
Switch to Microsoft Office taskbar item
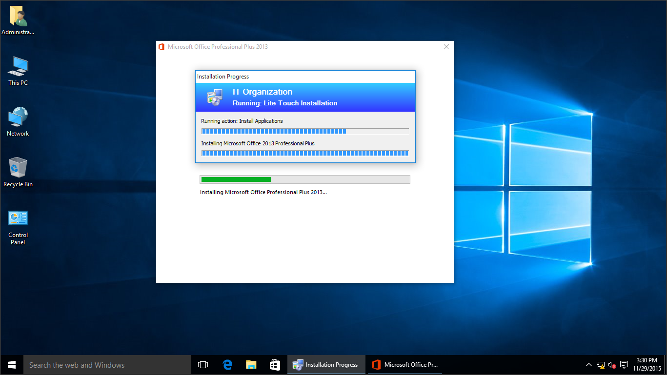point(405,365)
